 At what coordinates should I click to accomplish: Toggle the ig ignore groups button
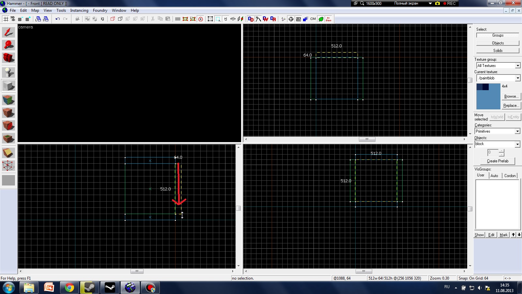(102, 19)
